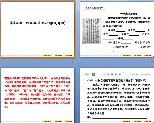Click the green number 1 box
Viewport: 154px width, 123px height.
pyautogui.click(x=93, y=74)
